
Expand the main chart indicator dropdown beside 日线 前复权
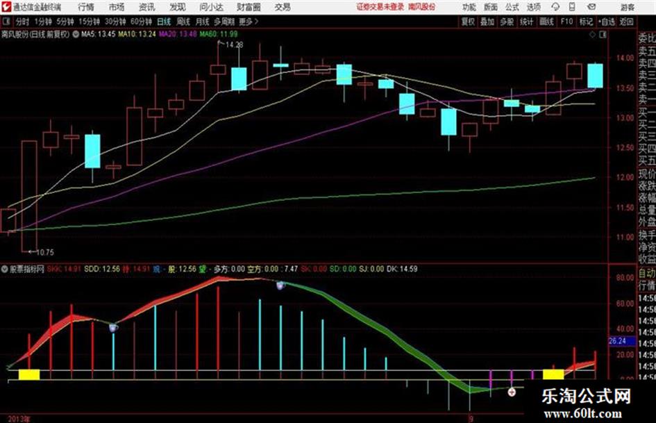click(75, 35)
